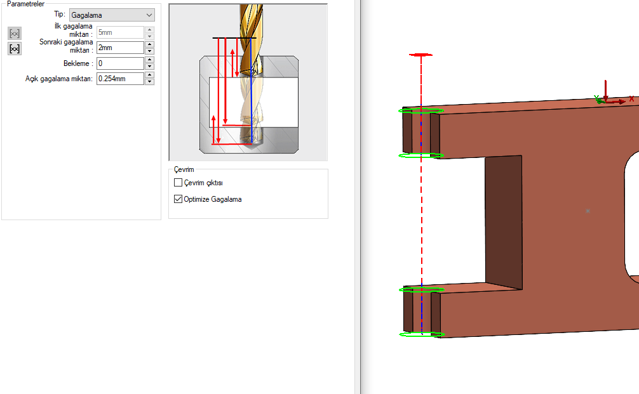
Task: Click the Bekleme input field
Action: [x=120, y=63]
